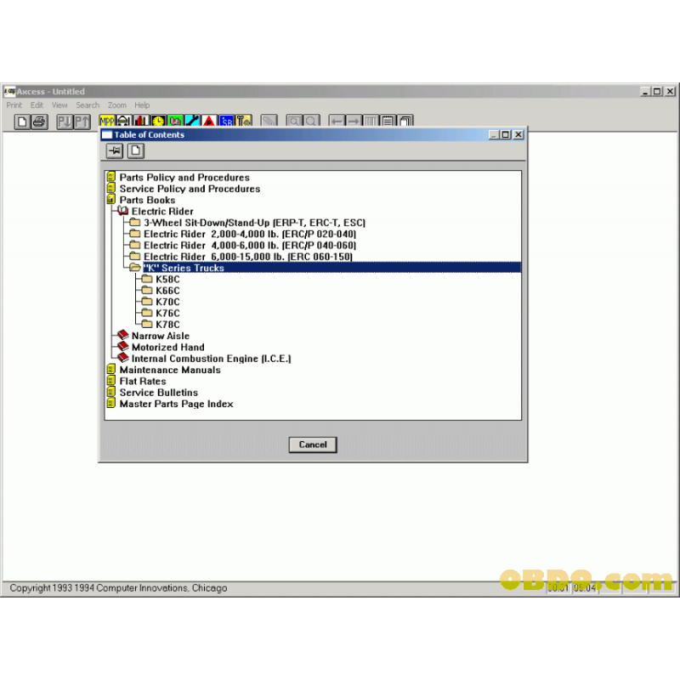The image size is (680, 680).
Task: Open the yellow MPP toolbar icon
Action: click(x=107, y=121)
